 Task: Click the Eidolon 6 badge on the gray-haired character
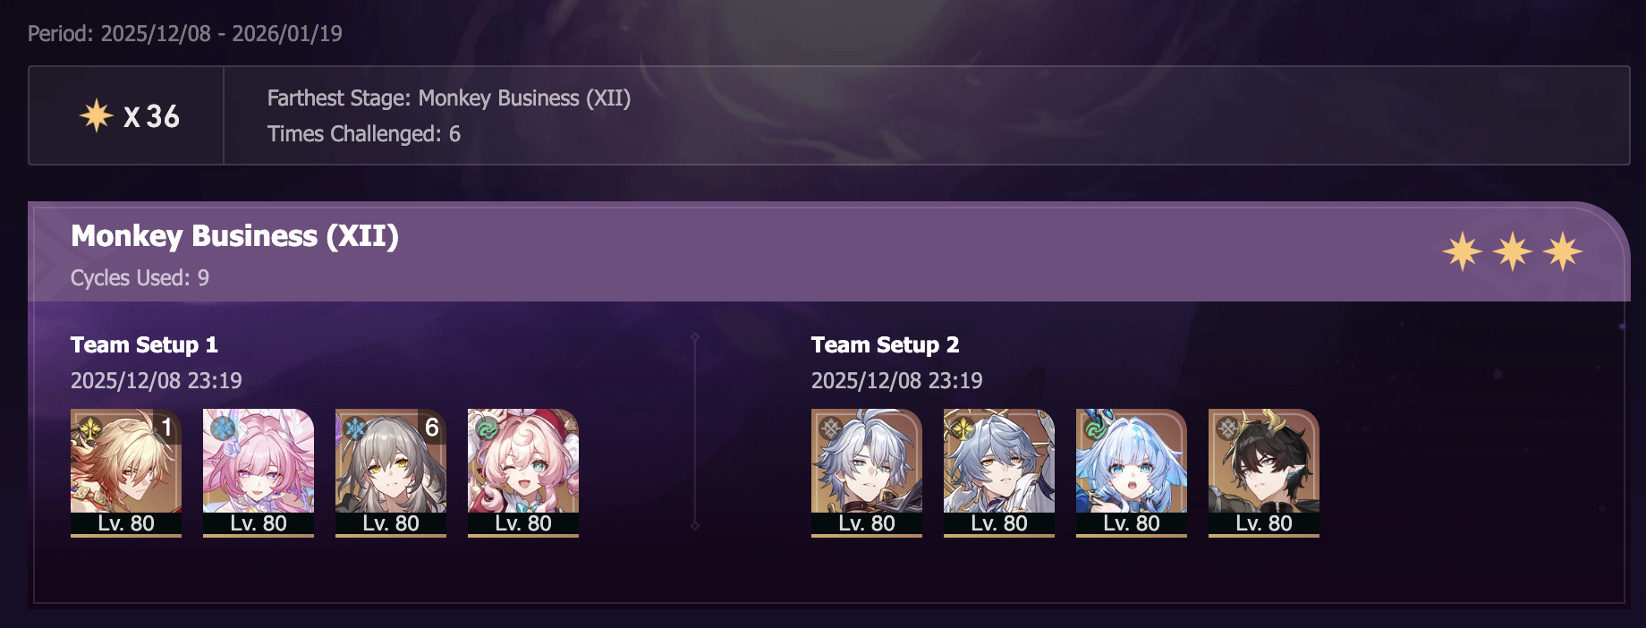click(432, 428)
